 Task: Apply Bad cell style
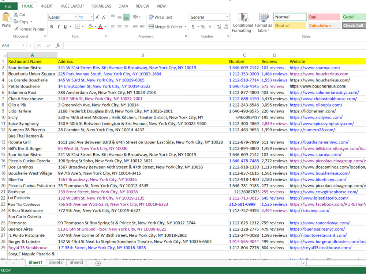(x=324, y=17)
